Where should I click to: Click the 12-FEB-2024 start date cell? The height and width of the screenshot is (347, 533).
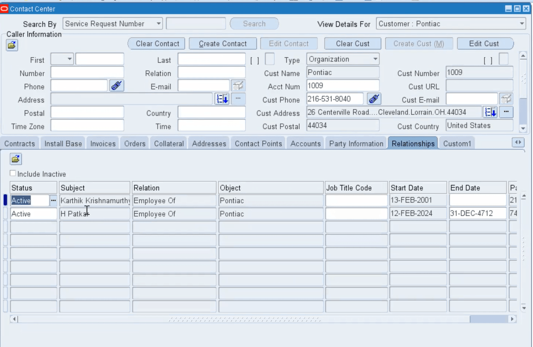(418, 213)
